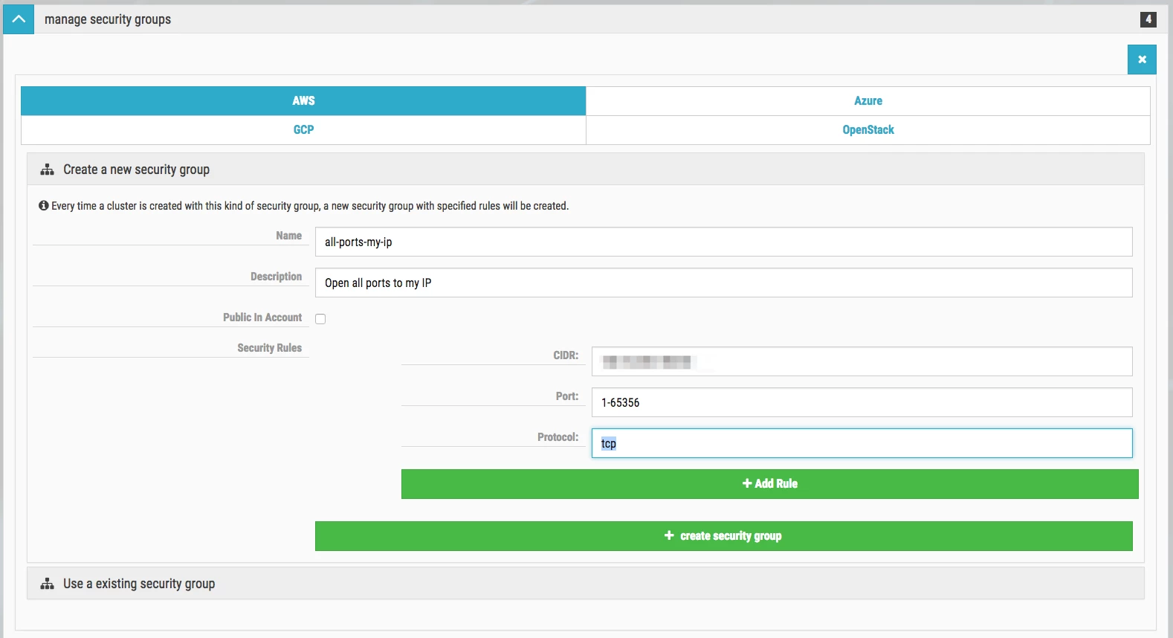This screenshot has height=638, width=1173.
Task: Click the plus icon on create security group
Action: (x=669, y=535)
